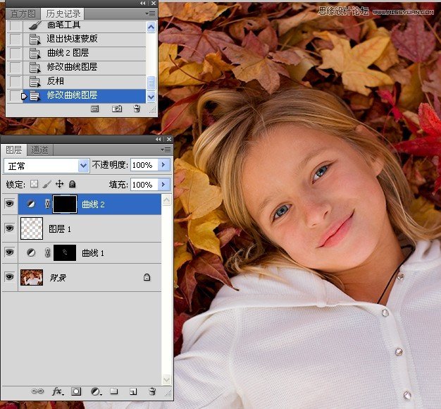
Task: Select the 曲线 1 layer name
Action: (93, 253)
